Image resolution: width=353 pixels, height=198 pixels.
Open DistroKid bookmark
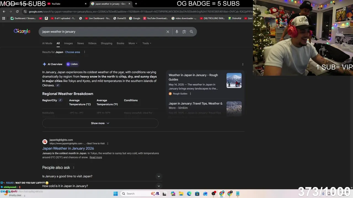[x=235, y=18]
